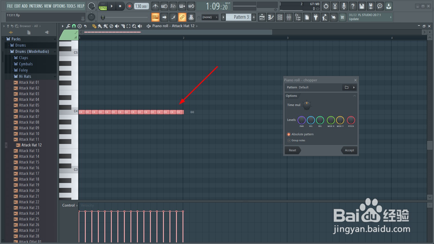Open the plugin picker plug icon
434x244 pixels.
[315, 17]
